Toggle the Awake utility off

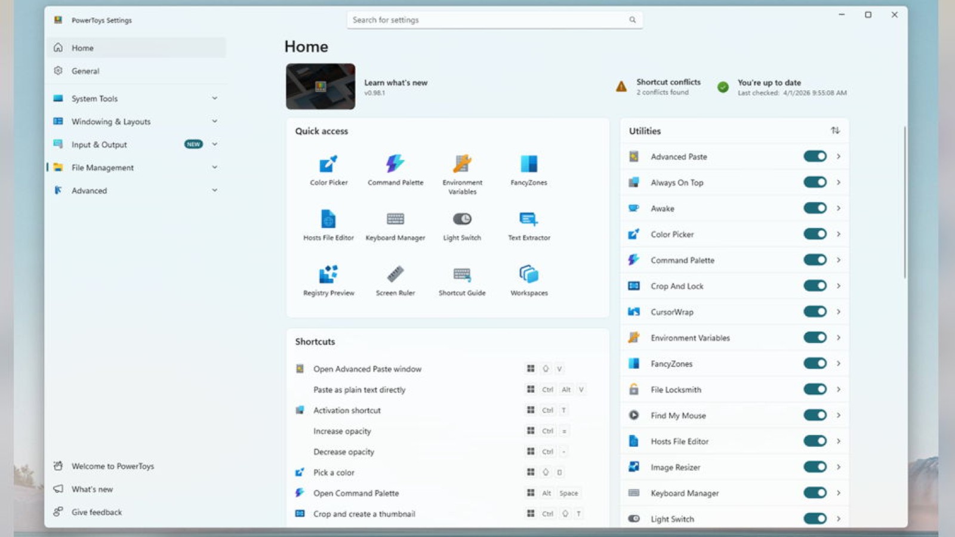tap(815, 208)
